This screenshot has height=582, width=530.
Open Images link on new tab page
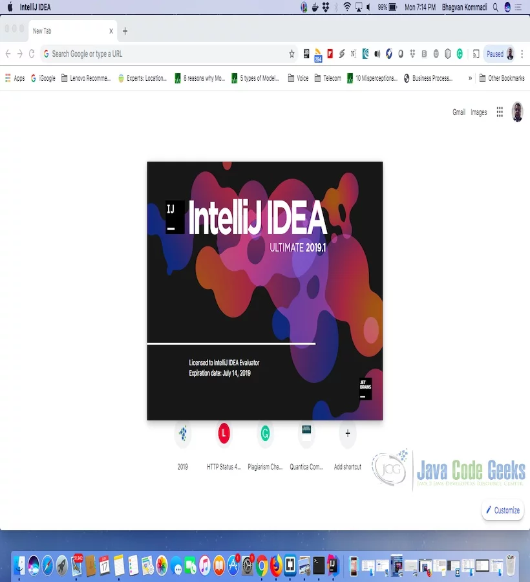(479, 113)
